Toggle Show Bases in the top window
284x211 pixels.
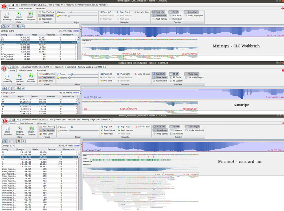pyautogui.click(x=159, y=16)
